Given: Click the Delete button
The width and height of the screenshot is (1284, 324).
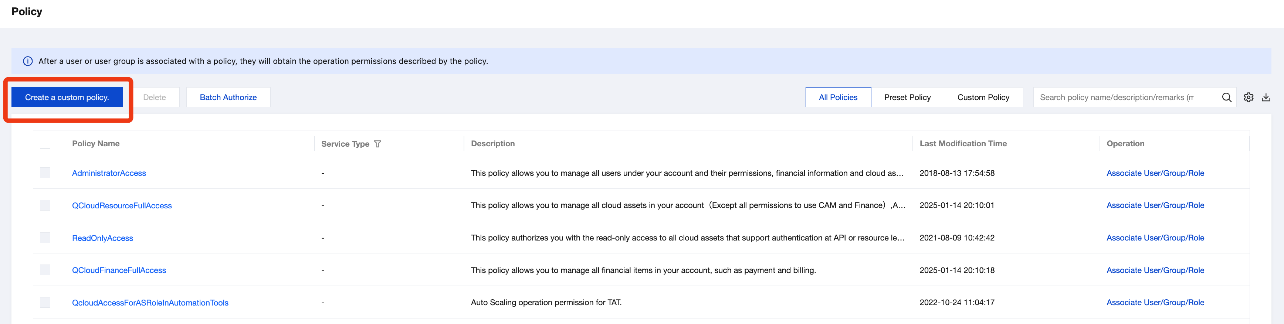Looking at the screenshot, I should click(x=155, y=98).
